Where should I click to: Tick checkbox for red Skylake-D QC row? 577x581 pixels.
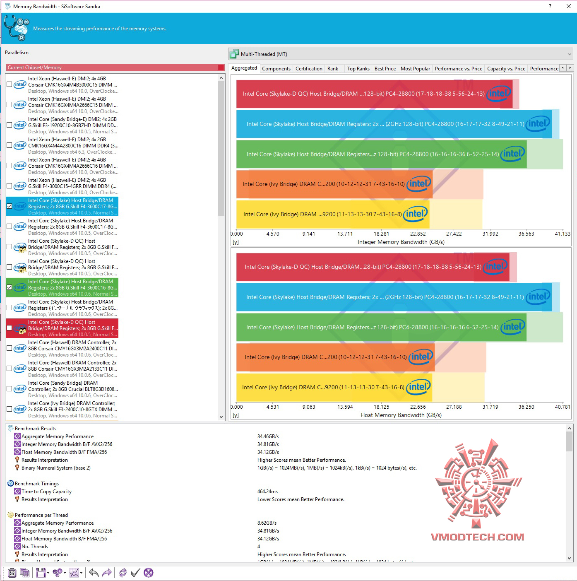point(9,328)
